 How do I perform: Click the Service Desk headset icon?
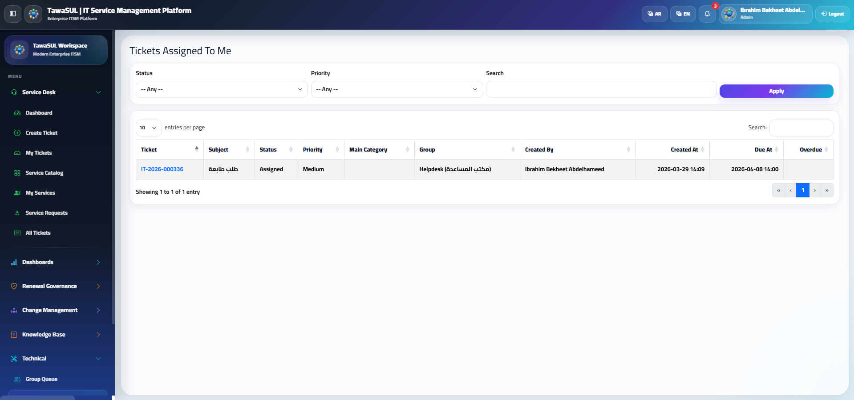point(14,92)
